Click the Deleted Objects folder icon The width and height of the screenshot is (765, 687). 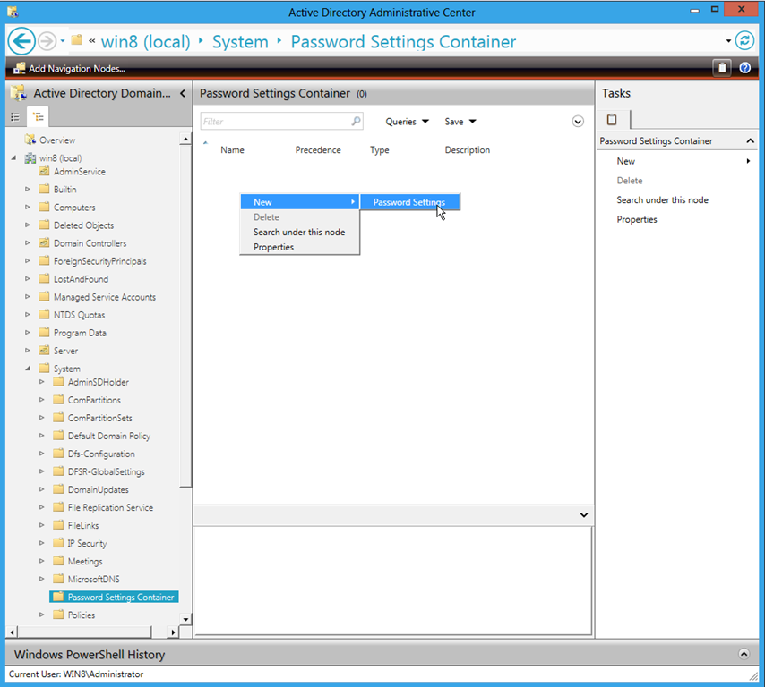45,225
